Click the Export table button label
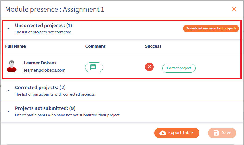Viewport: 244px width, 145px height. (180, 133)
